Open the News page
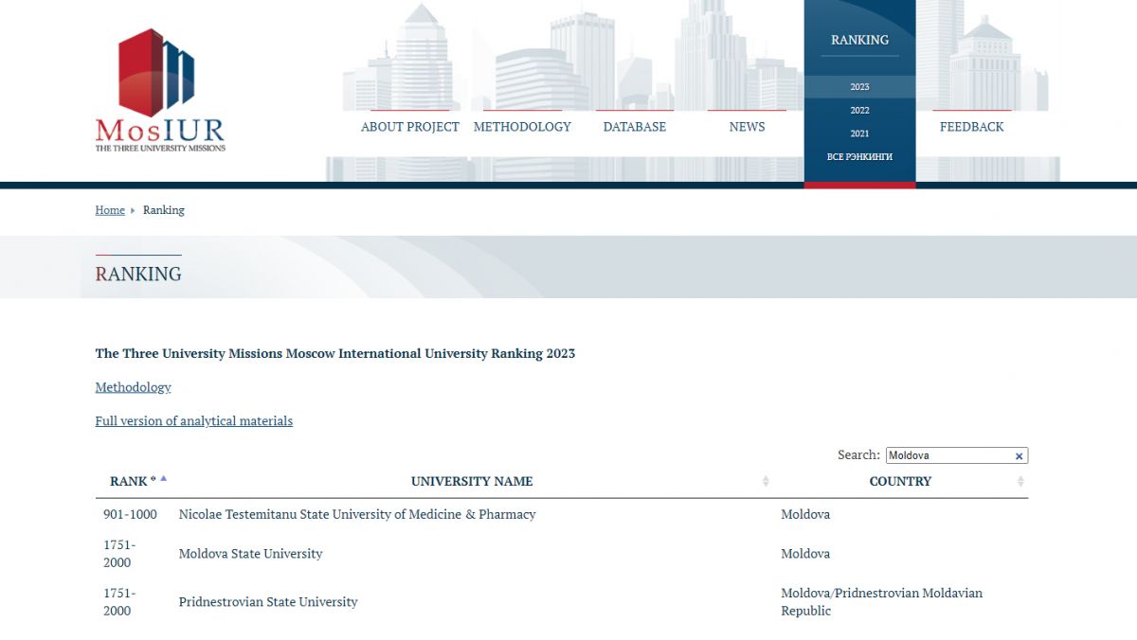This screenshot has width=1137, height=640. [747, 127]
